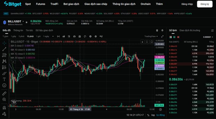Collapse indicator legend chevron
216x119 pixels.
(13, 62)
